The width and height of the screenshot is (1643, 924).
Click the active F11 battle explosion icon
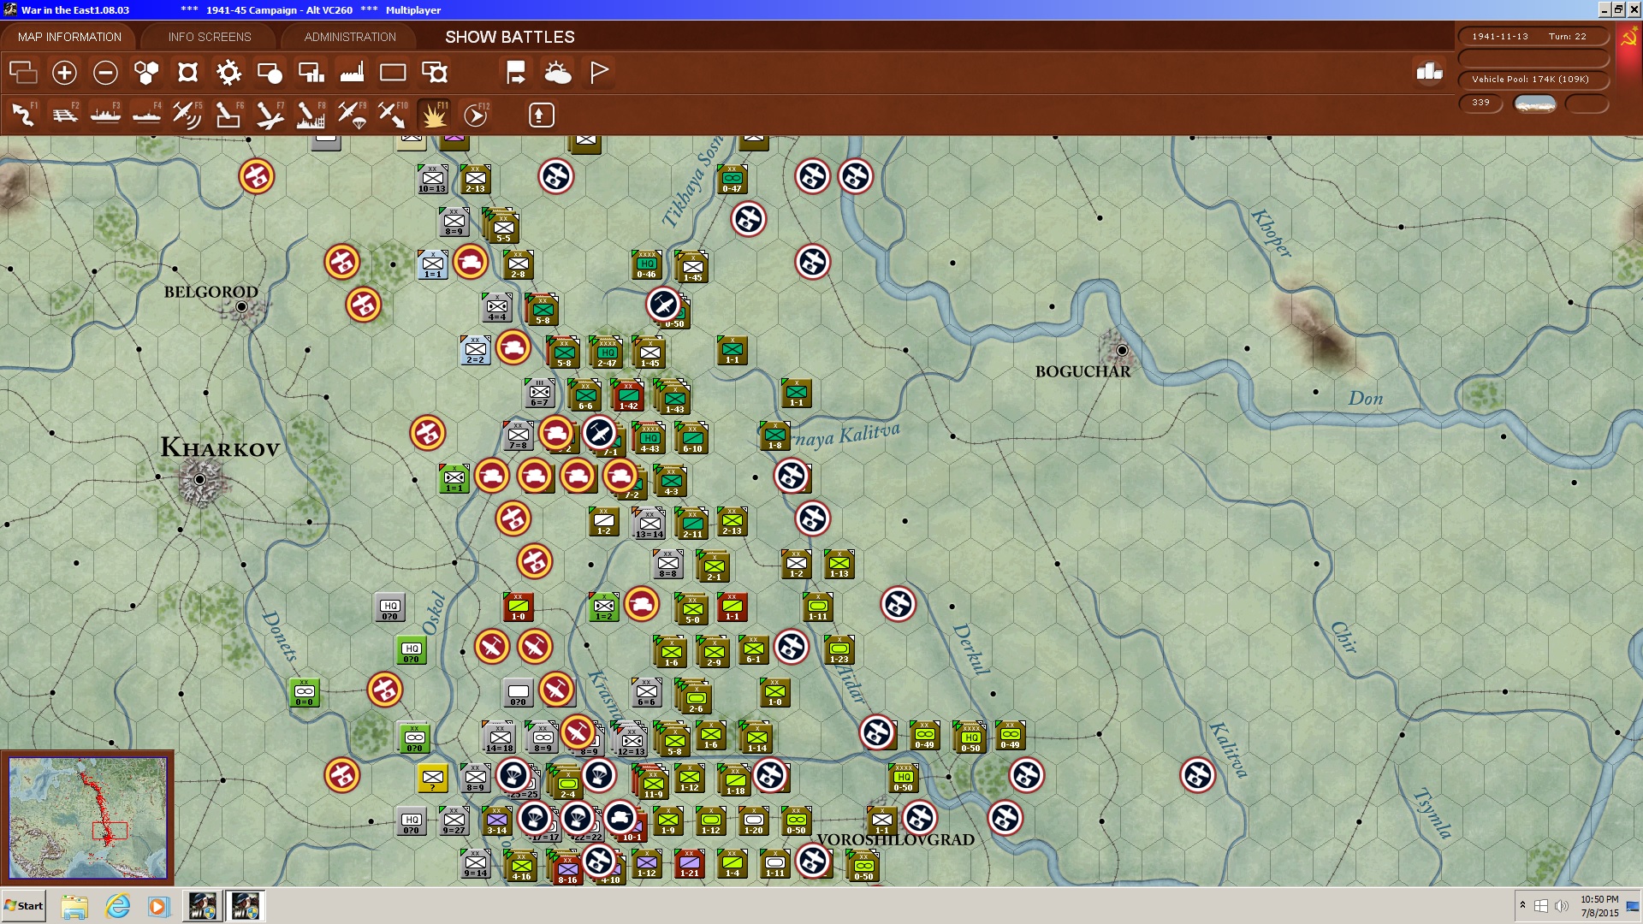coord(434,115)
